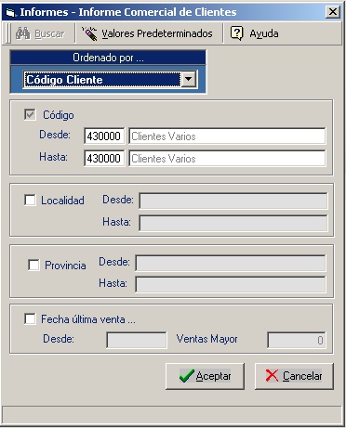Image resolution: width=346 pixels, height=428 pixels.
Task: Click the Código Desde field containing 430000
Action: point(104,136)
